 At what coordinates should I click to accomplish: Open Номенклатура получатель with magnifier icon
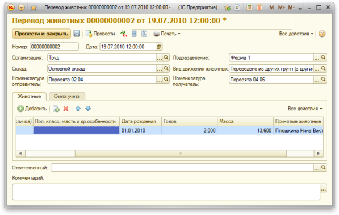point(323,80)
